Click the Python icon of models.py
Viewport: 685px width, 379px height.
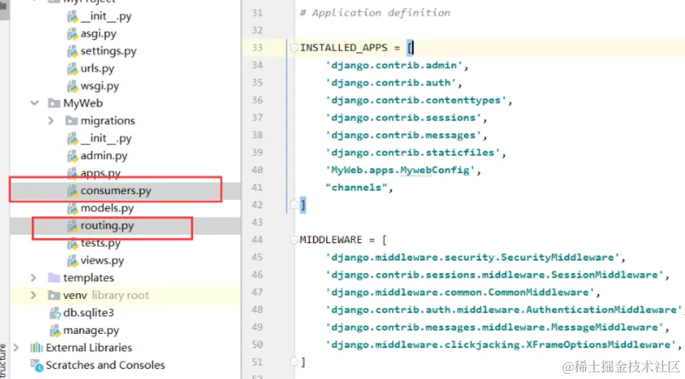[x=72, y=208]
